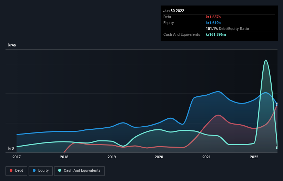Screen dimensions: 283x181
Task: Toggle the Equity series legend button
Action: [41, 171]
